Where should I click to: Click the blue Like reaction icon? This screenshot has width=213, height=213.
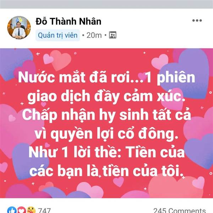click(x=12, y=210)
